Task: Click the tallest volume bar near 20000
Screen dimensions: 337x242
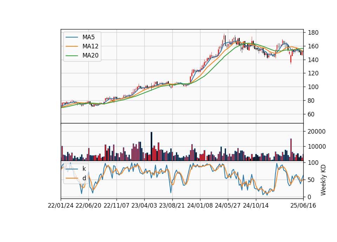Action: pos(151,147)
